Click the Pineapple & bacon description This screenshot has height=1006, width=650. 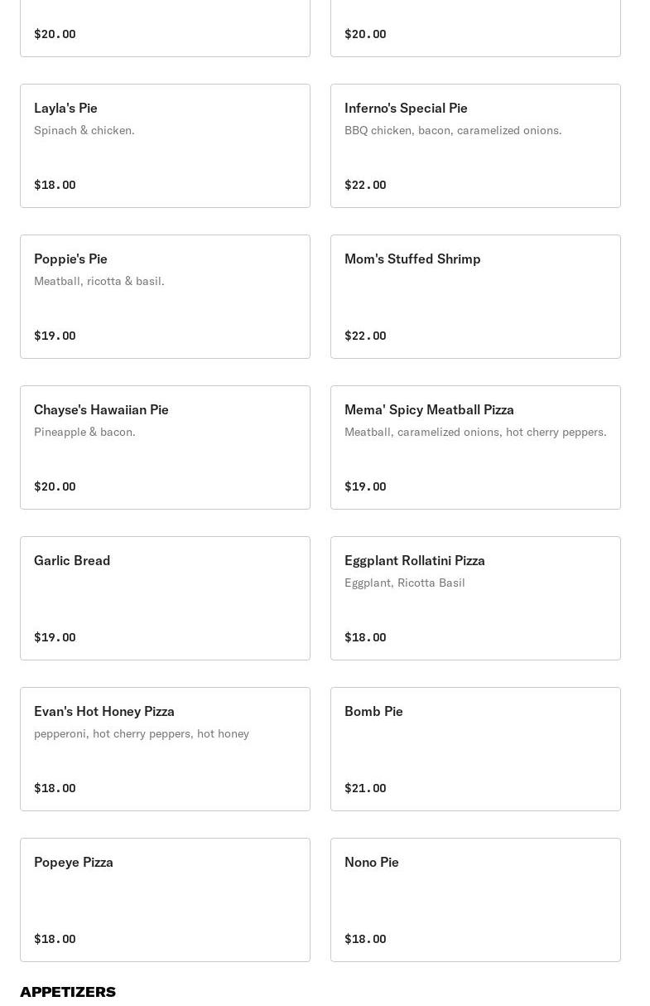pos(84,432)
